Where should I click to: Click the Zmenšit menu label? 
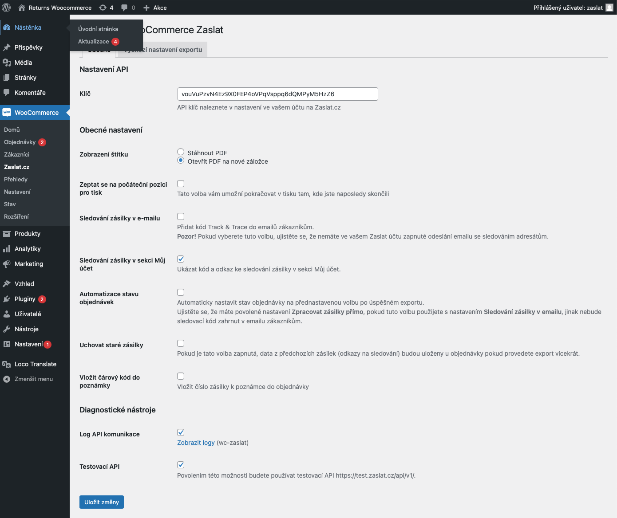pyautogui.click(x=34, y=379)
